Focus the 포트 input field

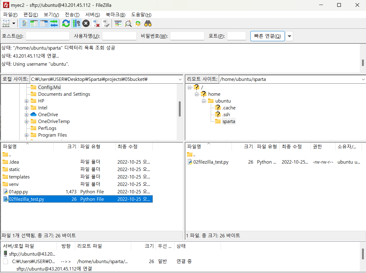[236, 36]
